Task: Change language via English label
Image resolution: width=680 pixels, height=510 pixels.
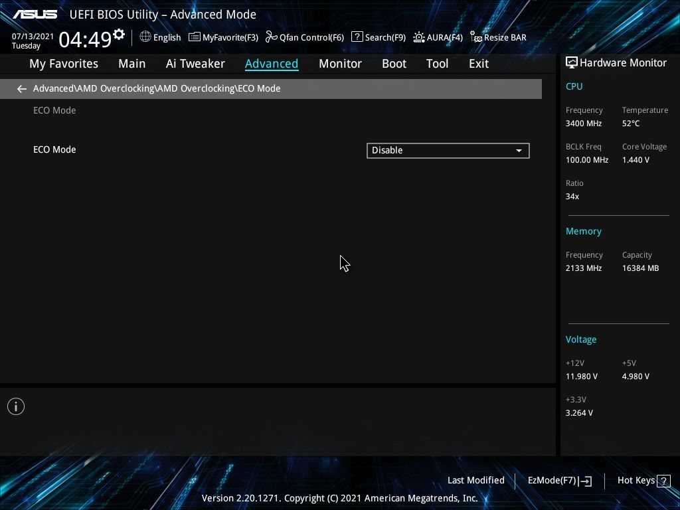Action: pos(167,38)
